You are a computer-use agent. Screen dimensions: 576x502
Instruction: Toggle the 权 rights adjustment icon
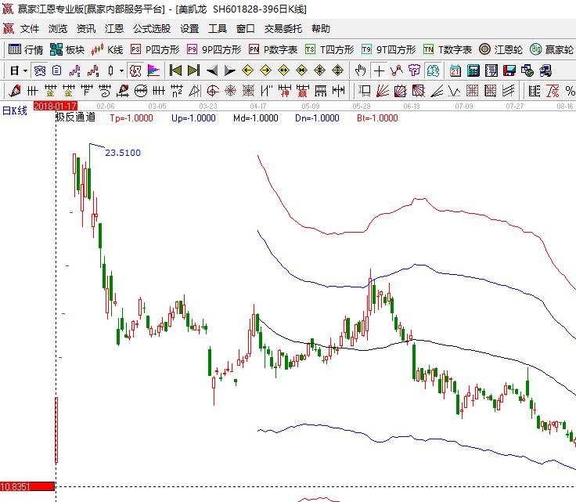point(135,70)
